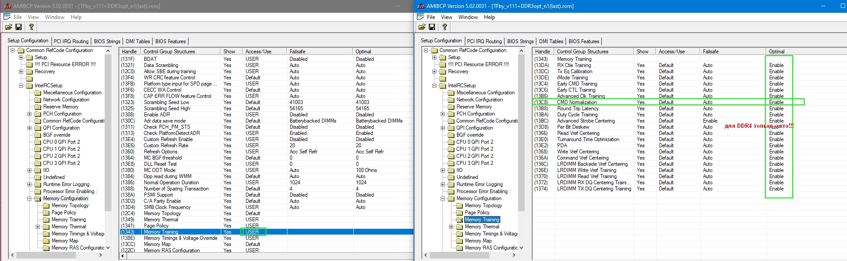Click Open file icon in left window toolbar

click(x=8, y=27)
